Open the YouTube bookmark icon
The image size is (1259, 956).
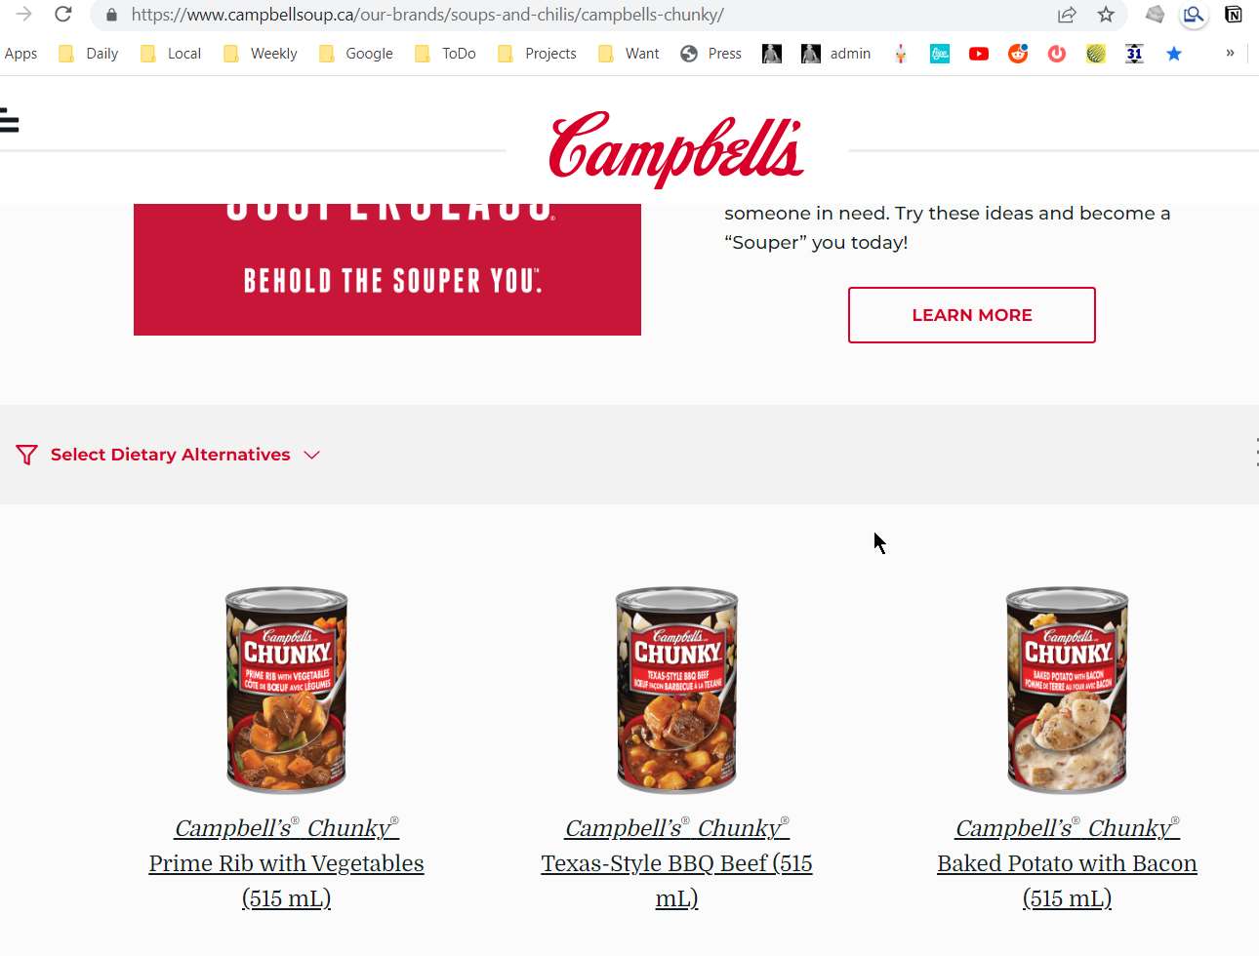point(979,54)
